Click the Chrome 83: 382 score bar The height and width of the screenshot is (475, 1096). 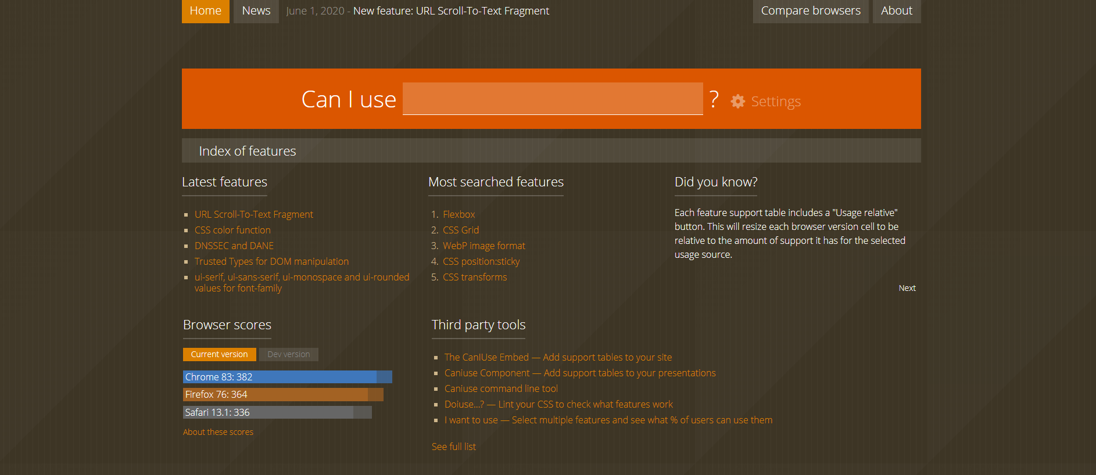pyautogui.click(x=288, y=377)
